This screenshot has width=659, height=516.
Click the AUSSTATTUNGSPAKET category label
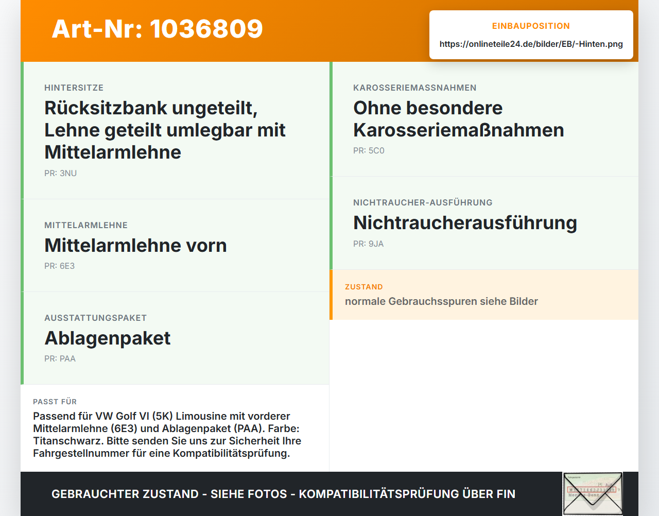pos(95,318)
